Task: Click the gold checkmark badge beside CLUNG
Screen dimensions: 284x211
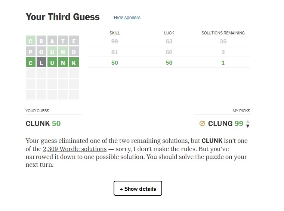Action: 202,123
